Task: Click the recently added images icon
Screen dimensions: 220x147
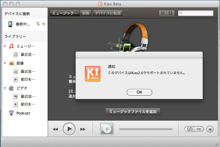Action: [x=15, y=72]
